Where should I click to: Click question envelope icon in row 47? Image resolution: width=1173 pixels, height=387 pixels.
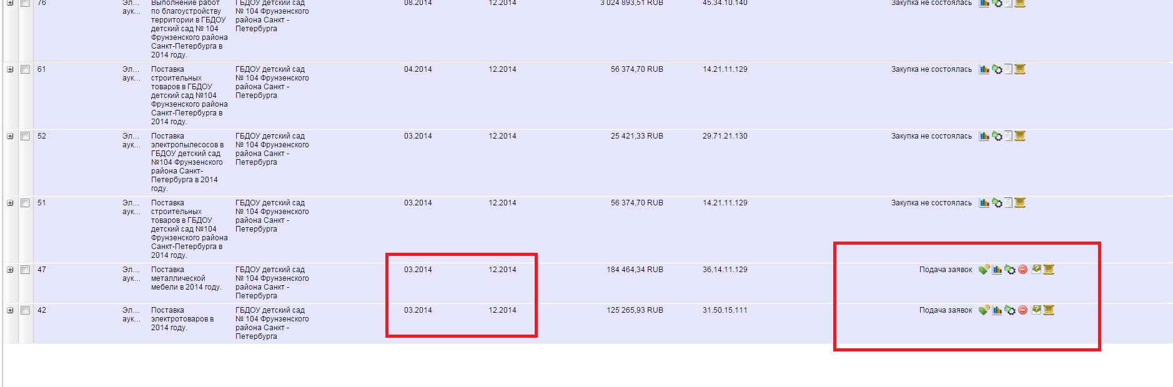(x=1036, y=269)
